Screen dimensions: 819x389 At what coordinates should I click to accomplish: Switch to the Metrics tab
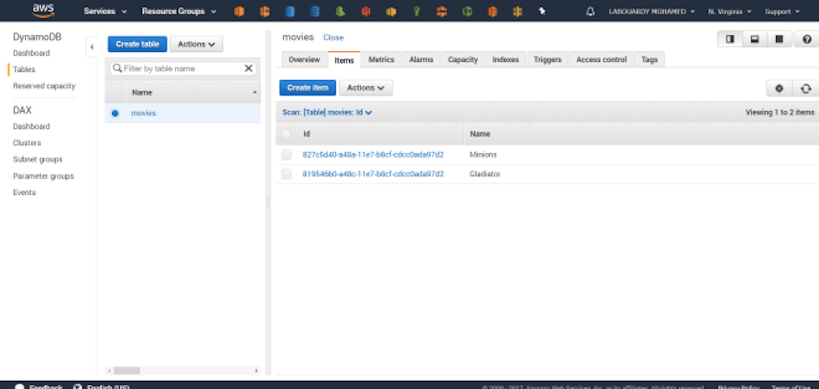[x=381, y=59]
